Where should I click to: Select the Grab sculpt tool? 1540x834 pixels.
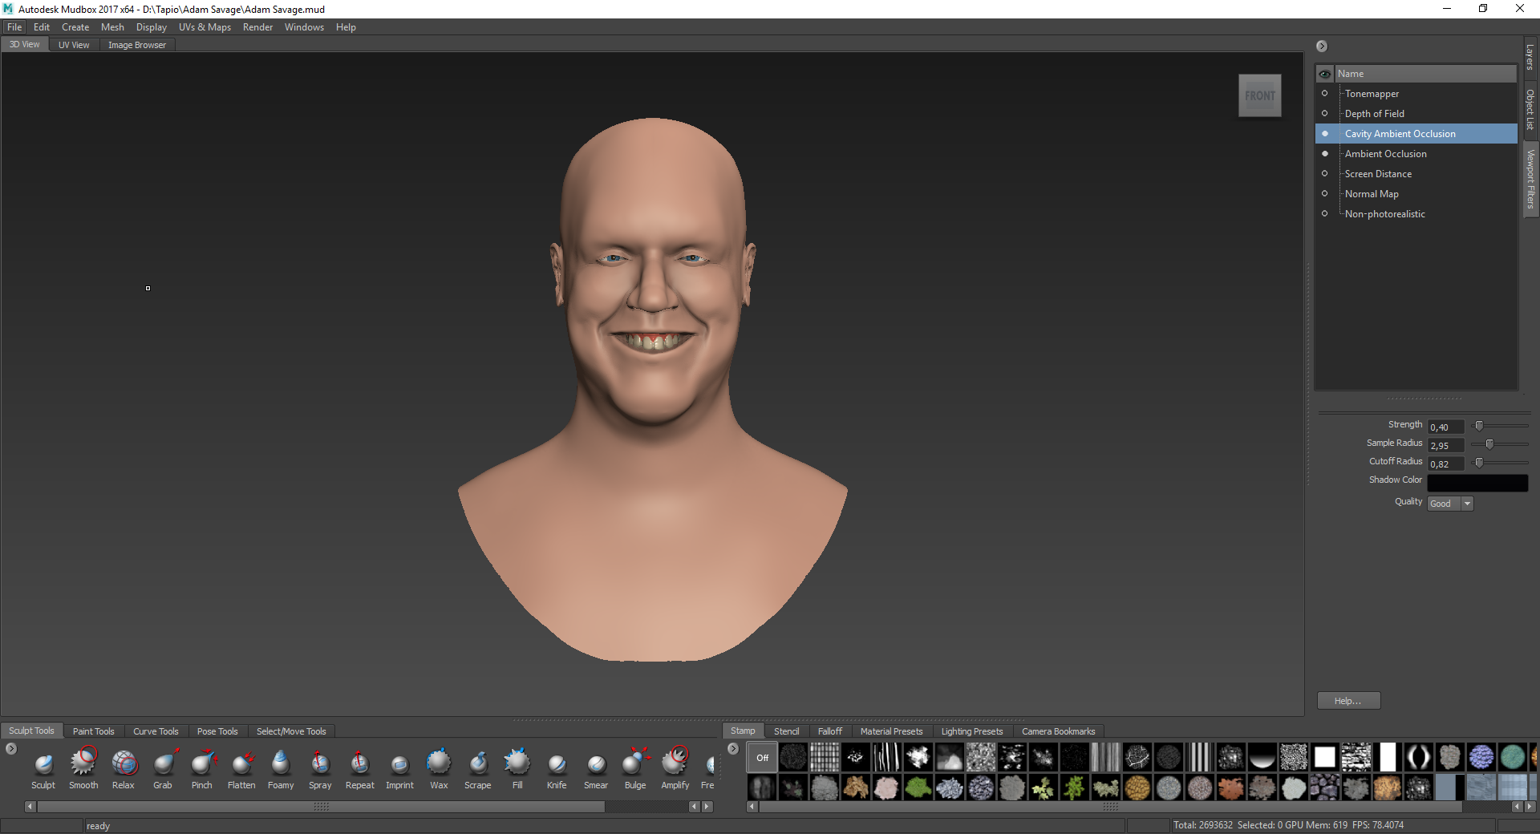coord(163,763)
